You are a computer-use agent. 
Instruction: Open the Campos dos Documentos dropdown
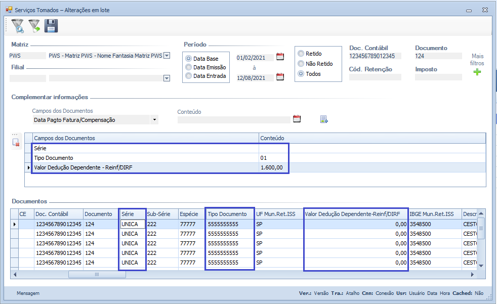tap(154, 120)
